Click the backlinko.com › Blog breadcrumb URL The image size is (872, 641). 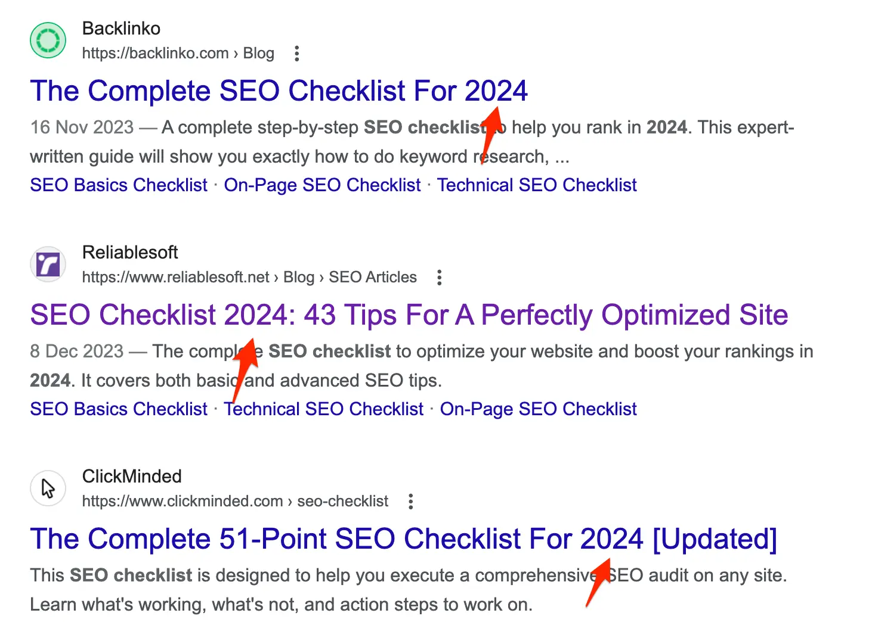click(178, 54)
